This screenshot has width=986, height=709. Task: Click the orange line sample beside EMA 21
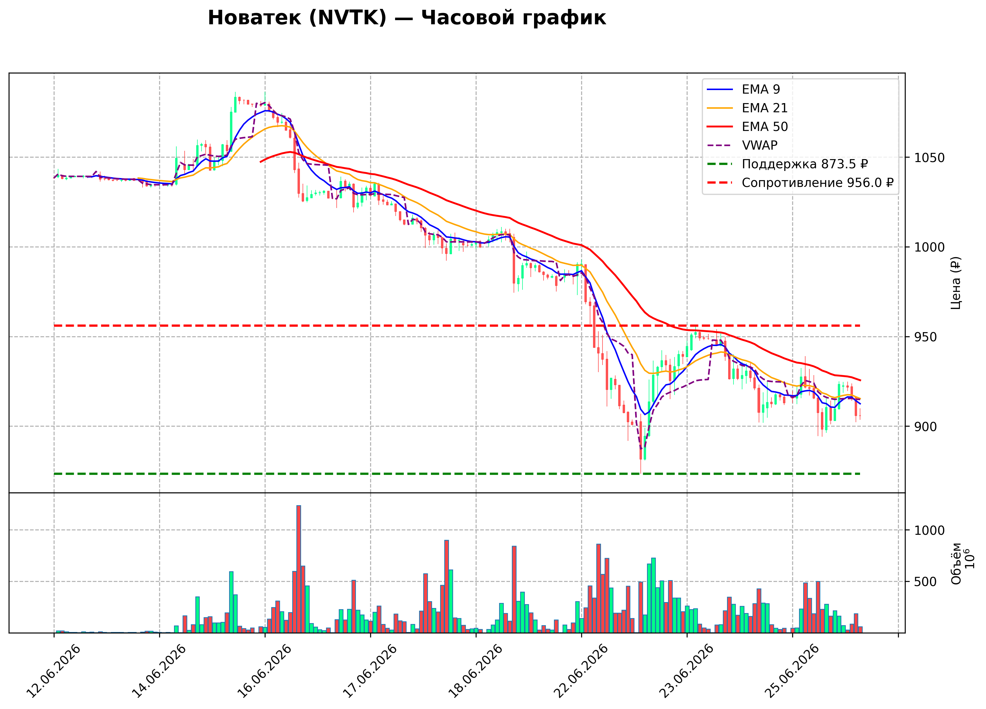[720, 108]
